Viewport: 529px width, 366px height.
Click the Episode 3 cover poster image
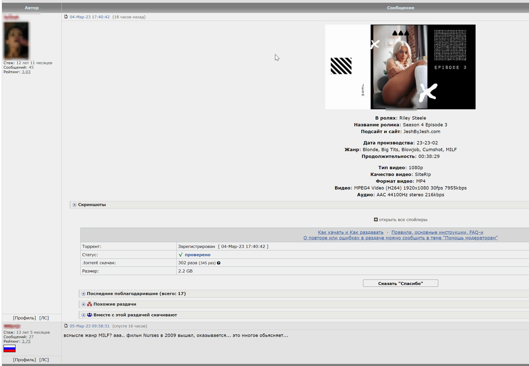(400, 67)
